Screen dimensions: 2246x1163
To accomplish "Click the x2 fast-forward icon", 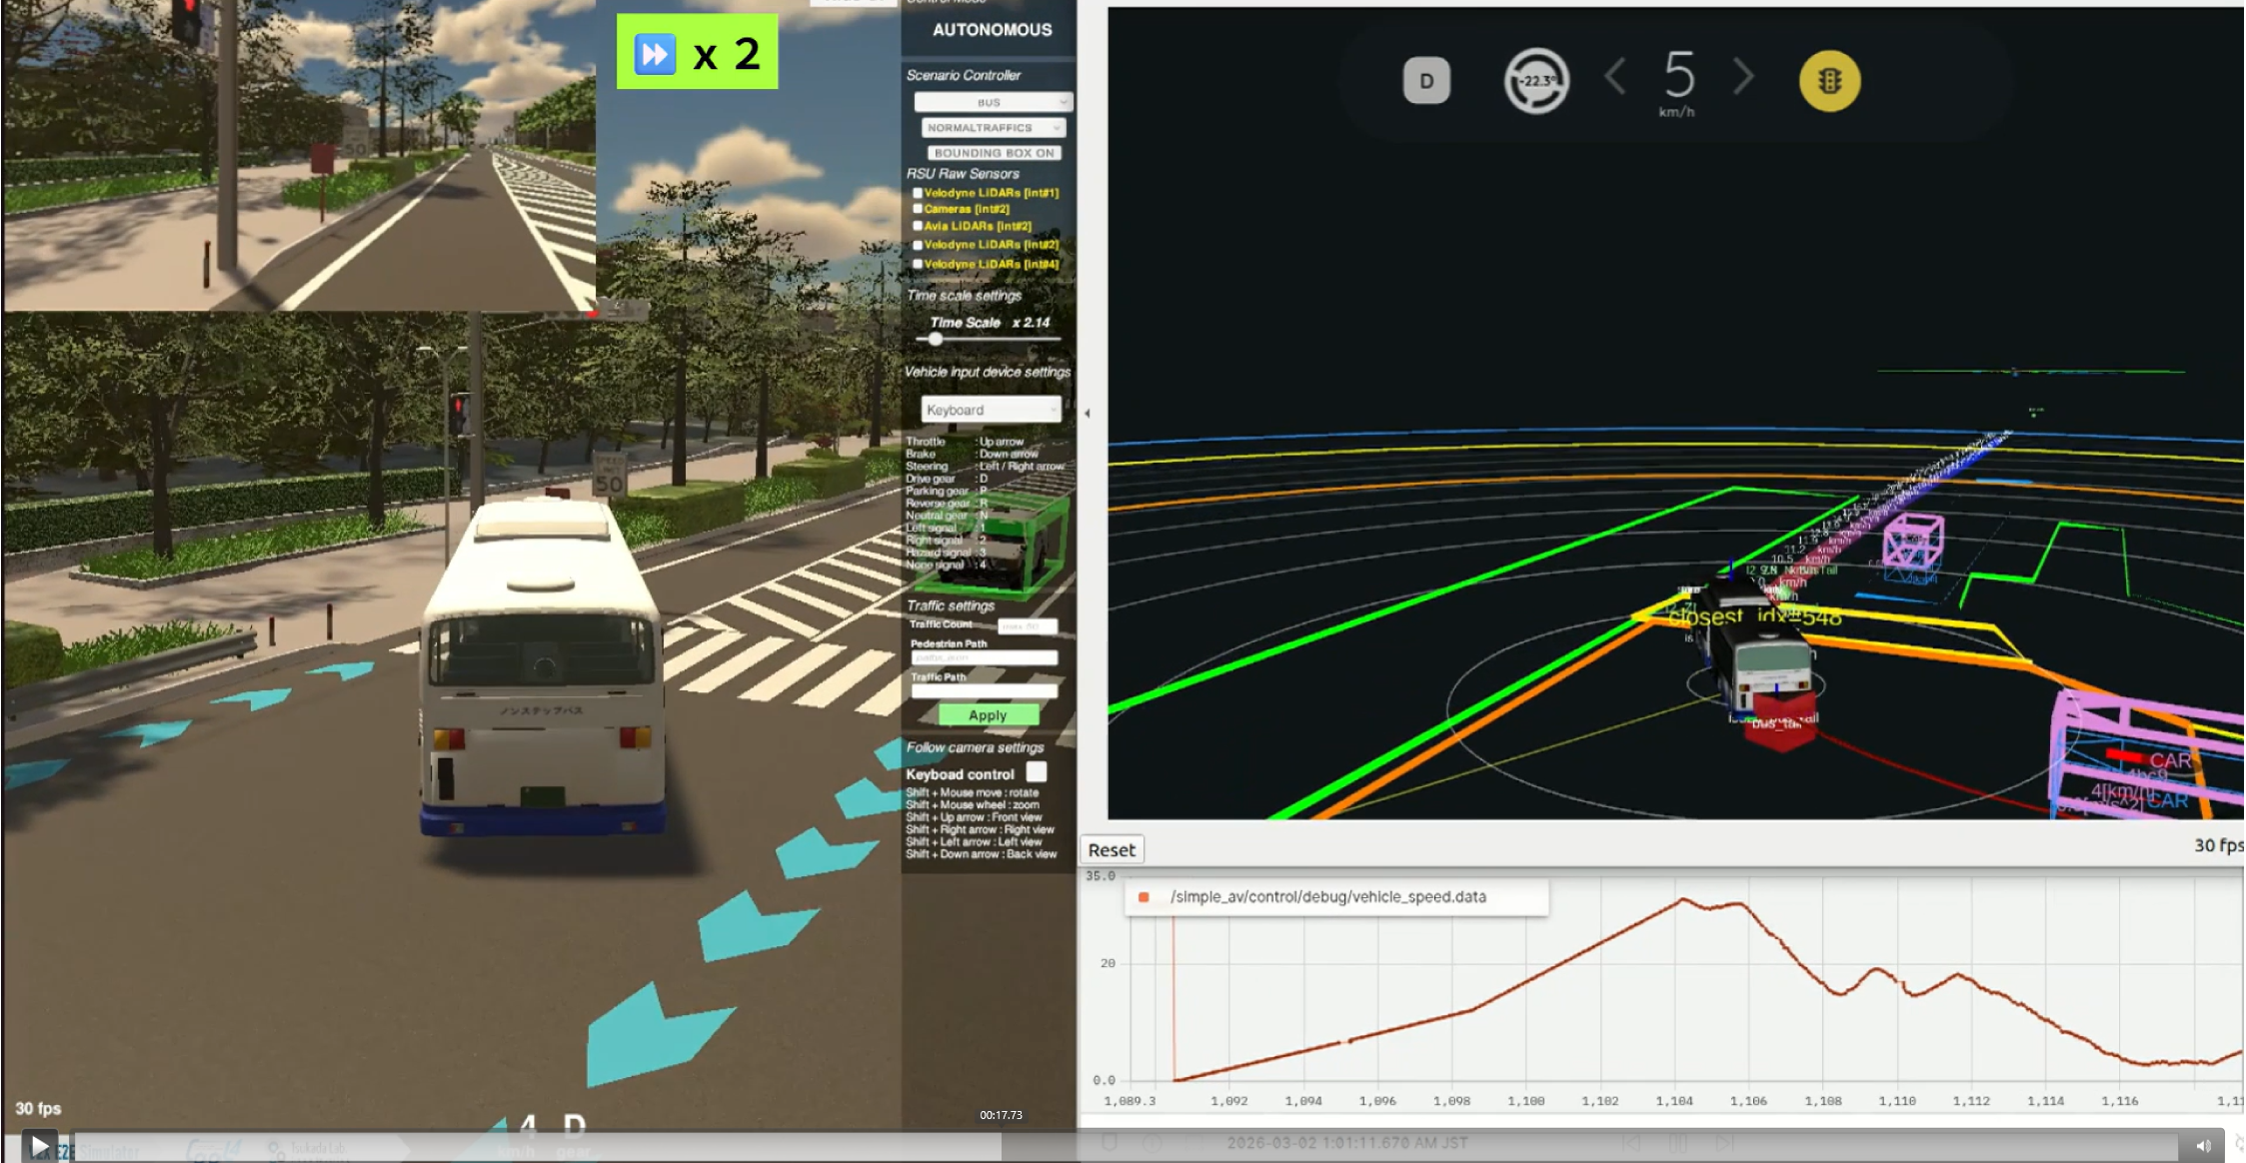I will 656,53.
